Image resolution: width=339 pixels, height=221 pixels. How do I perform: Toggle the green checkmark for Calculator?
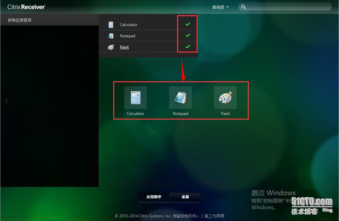click(x=188, y=24)
